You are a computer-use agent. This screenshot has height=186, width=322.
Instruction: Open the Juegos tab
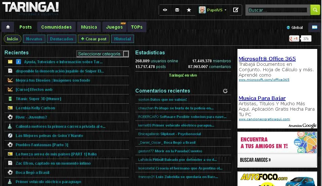click(114, 27)
